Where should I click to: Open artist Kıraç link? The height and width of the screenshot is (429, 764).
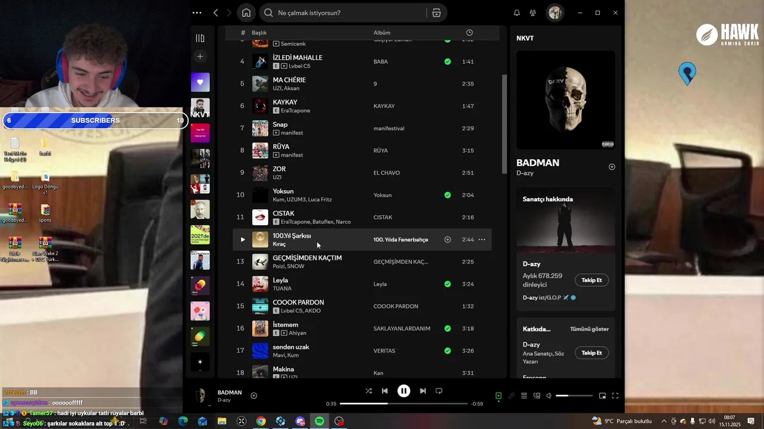click(x=279, y=244)
